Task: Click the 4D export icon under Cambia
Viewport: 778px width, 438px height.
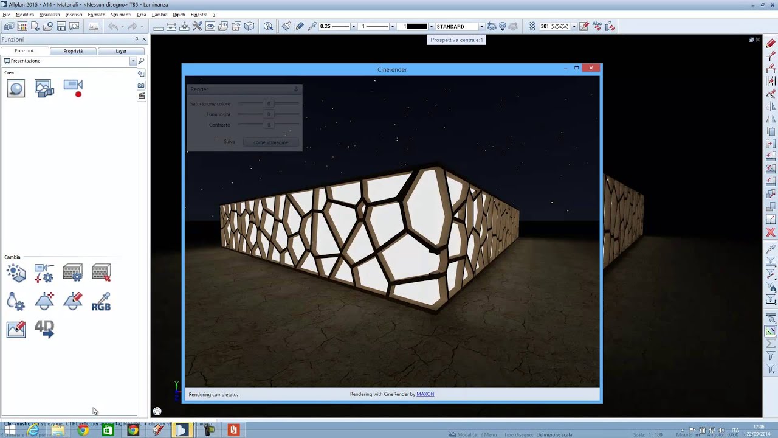Action: click(x=44, y=329)
